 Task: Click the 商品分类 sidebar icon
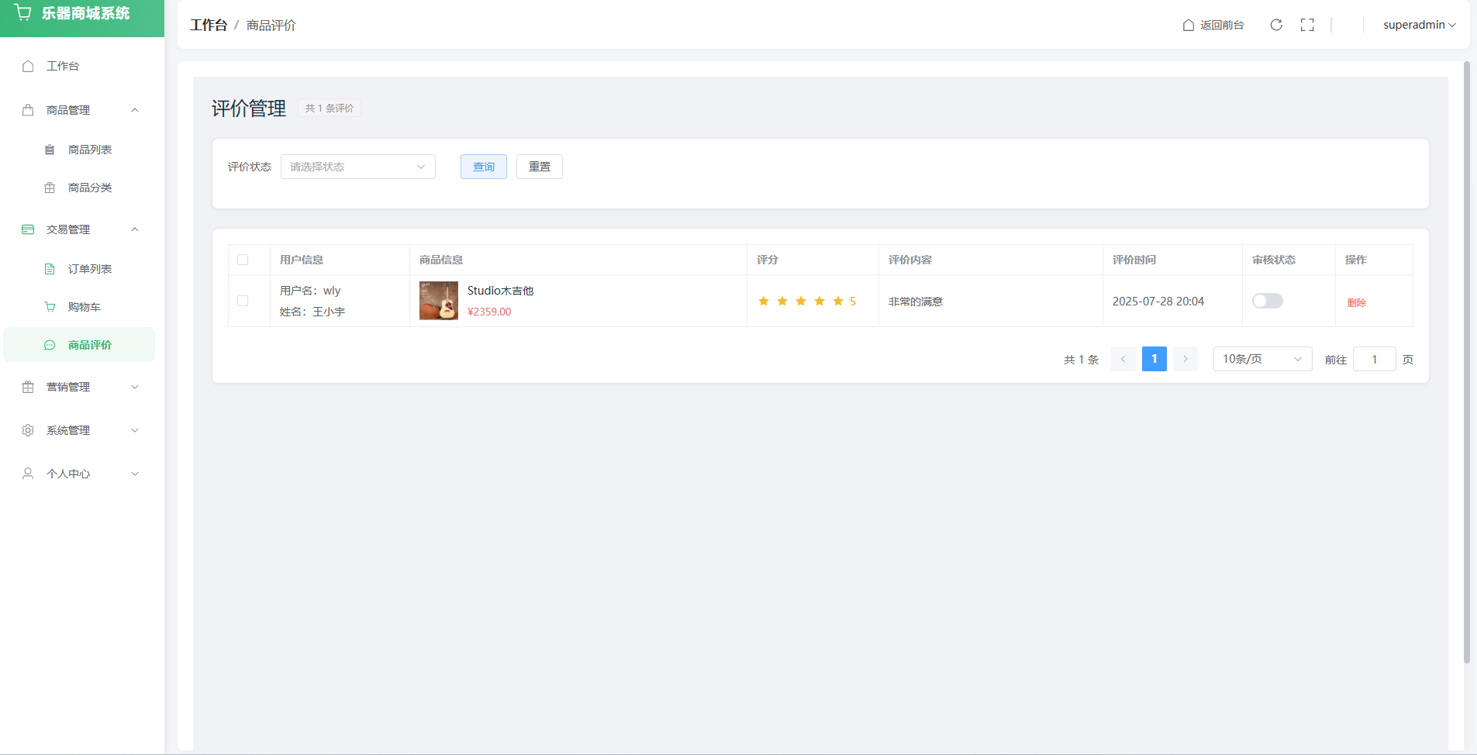50,188
